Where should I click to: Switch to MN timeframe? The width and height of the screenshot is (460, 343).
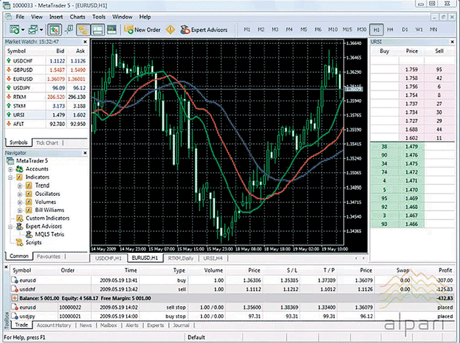433,30
